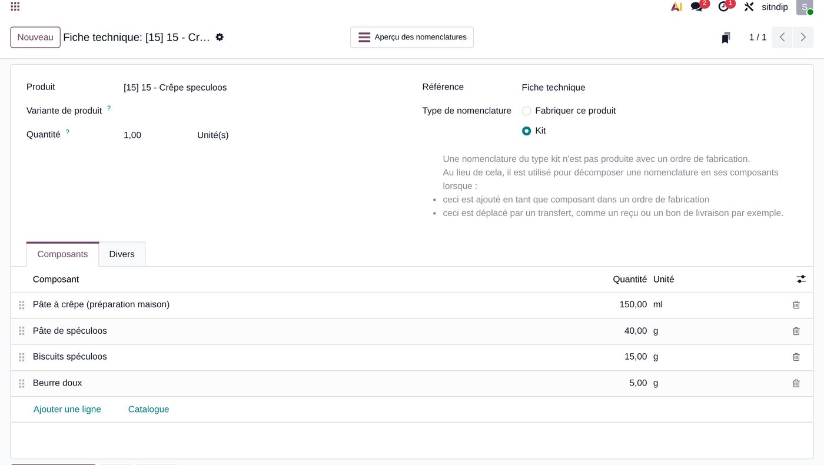Open the conversations messages icon
Image resolution: width=824 pixels, height=465 pixels.
[x=697, y=7]
